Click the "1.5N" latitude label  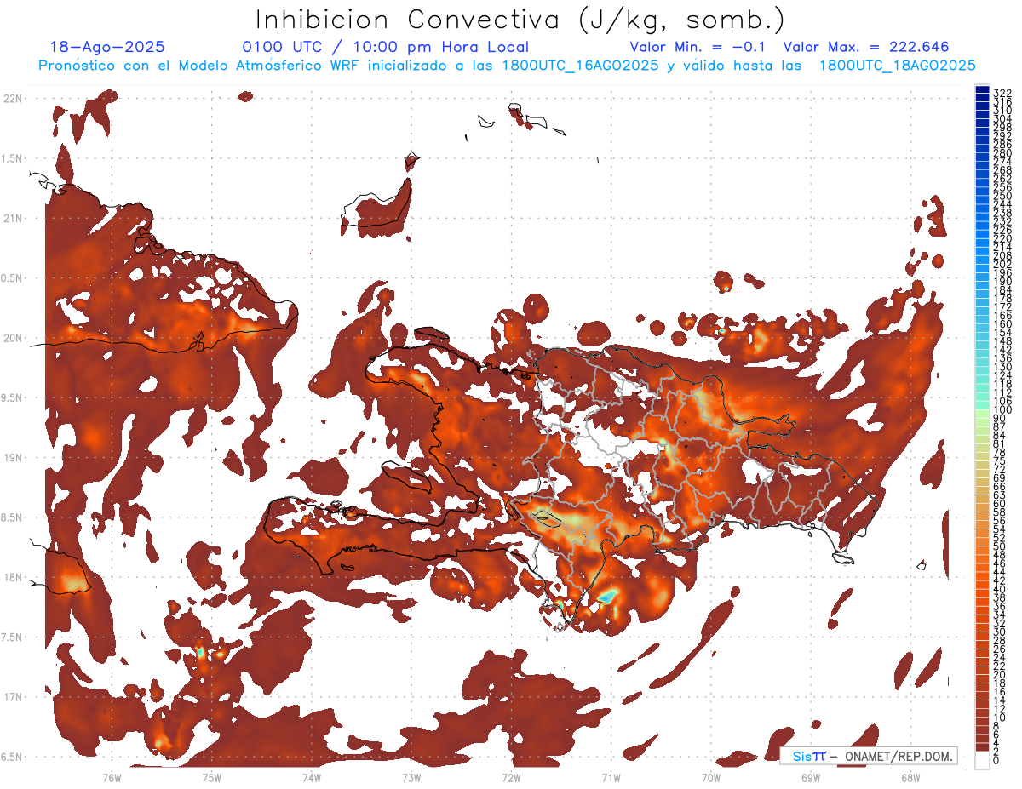click(x=12, y=158)
